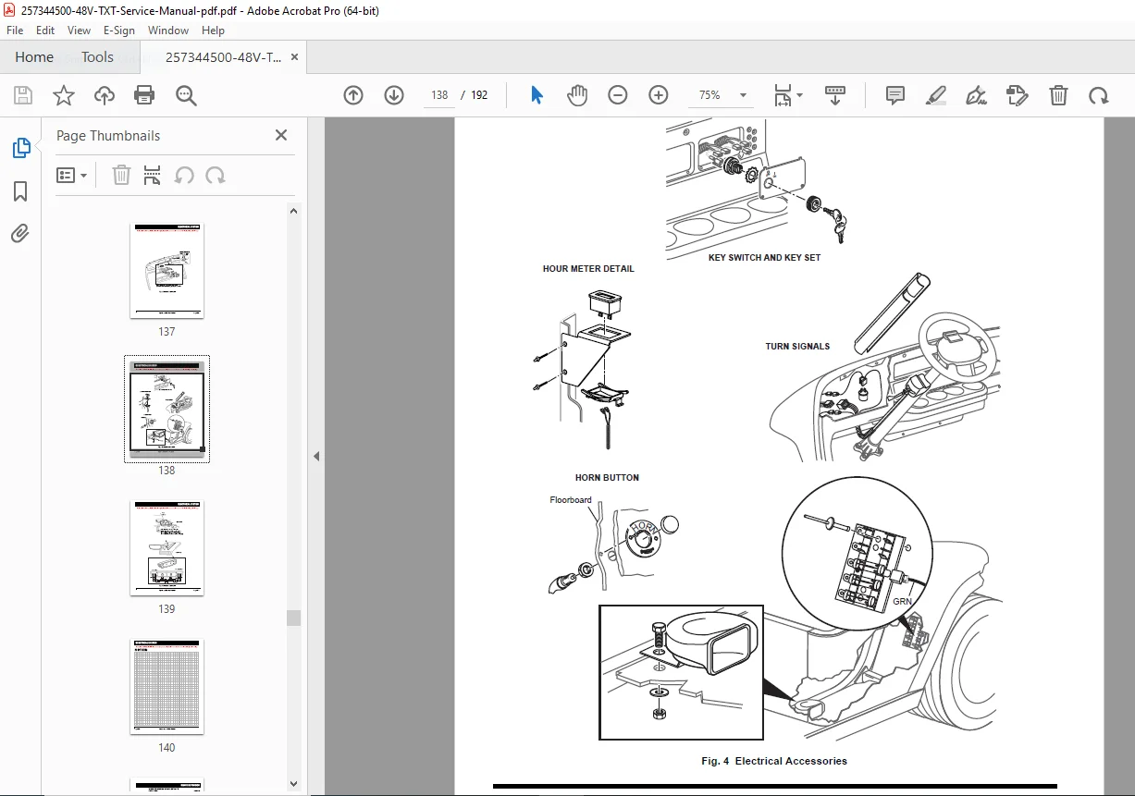Open the Attachments paperclip sidebar icon
The image size is (1135, 796).
point(20,233)
